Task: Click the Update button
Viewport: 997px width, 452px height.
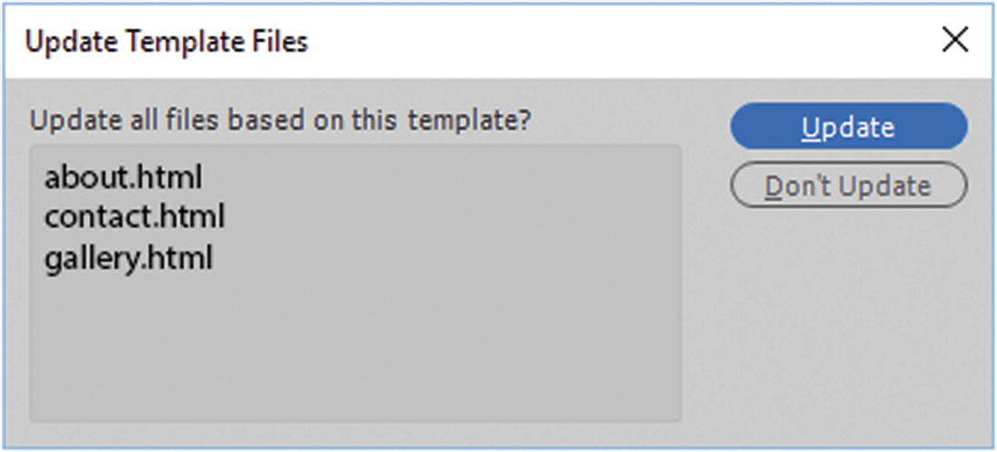Action: tap(848, 127)
